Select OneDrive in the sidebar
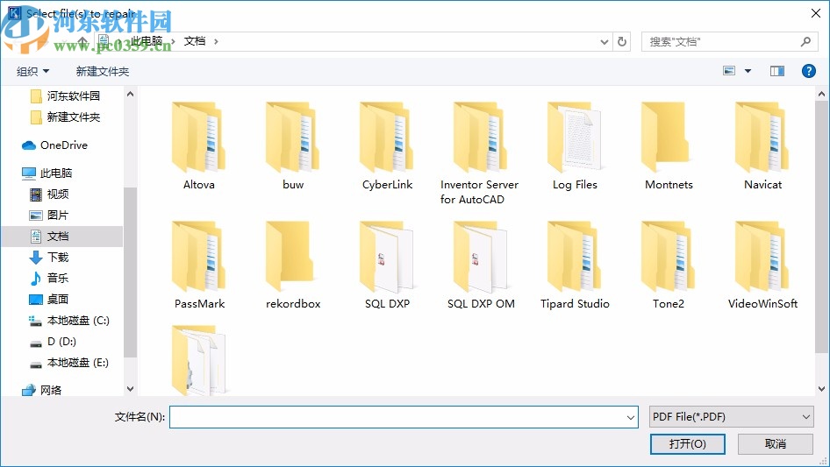This screenshot has width=830, height=467. pyautogui.click(x=54, y=145)
